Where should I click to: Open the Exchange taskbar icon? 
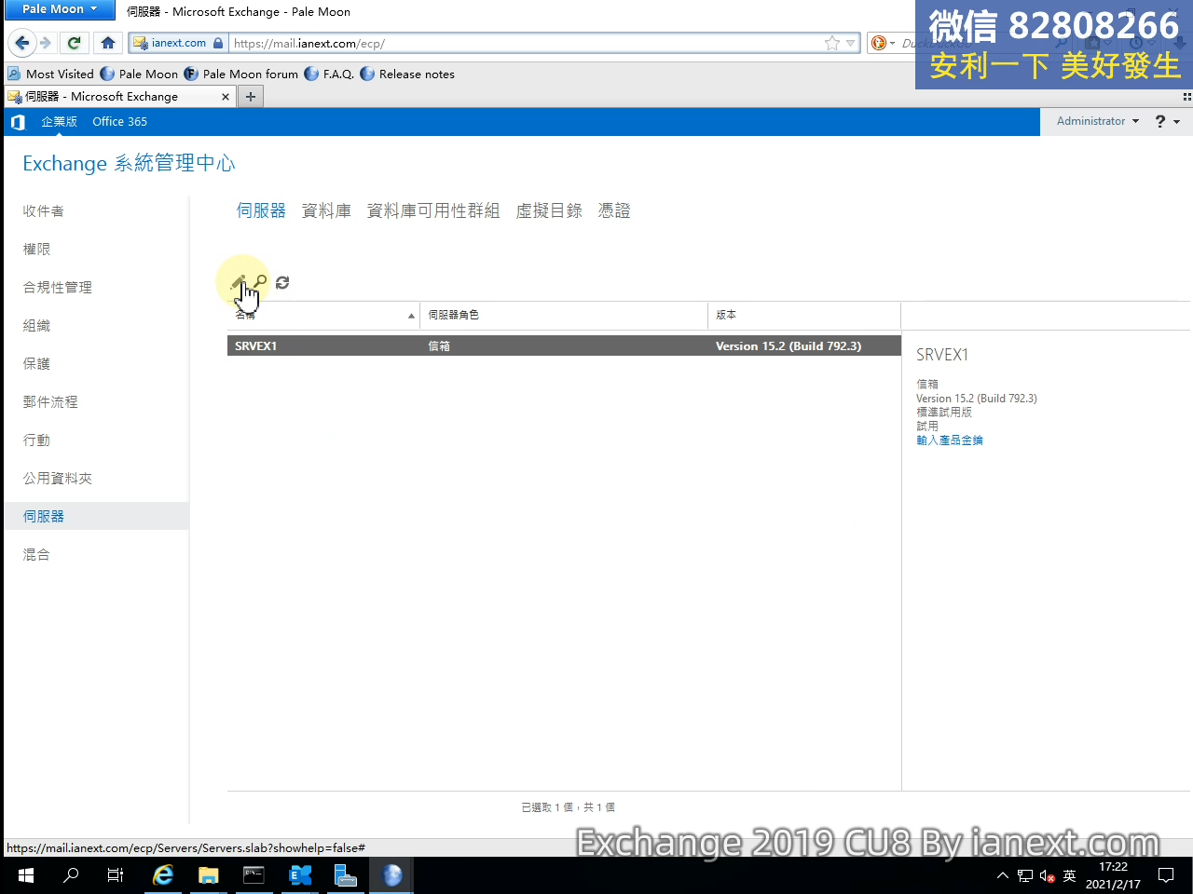tap(300, 875)
